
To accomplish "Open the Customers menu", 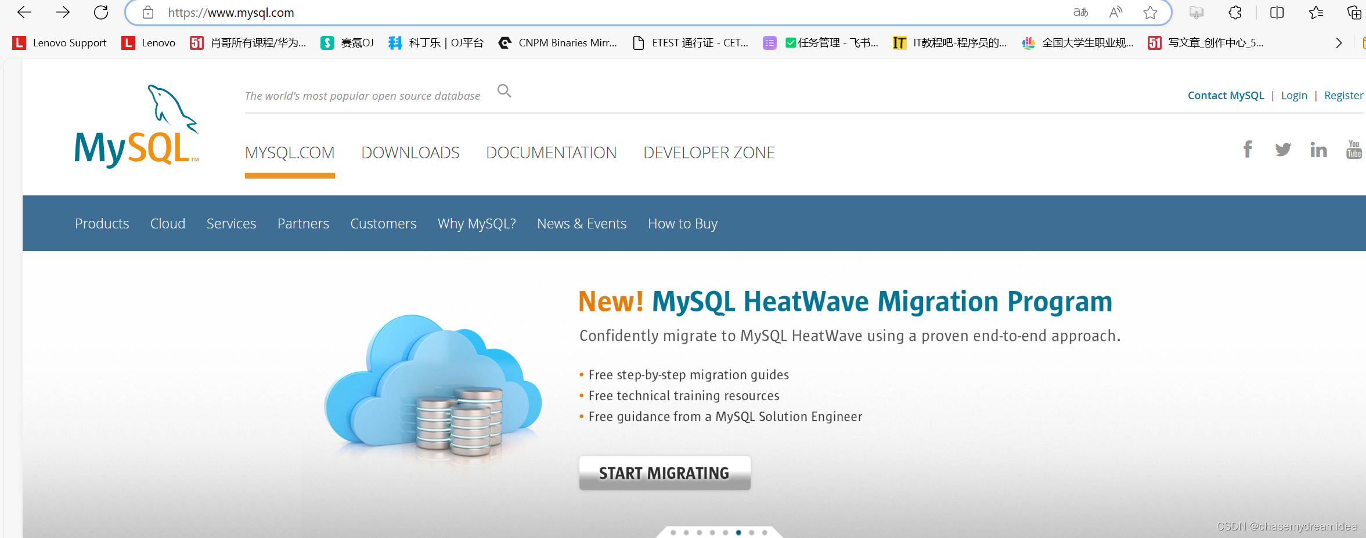I will 383,224.
